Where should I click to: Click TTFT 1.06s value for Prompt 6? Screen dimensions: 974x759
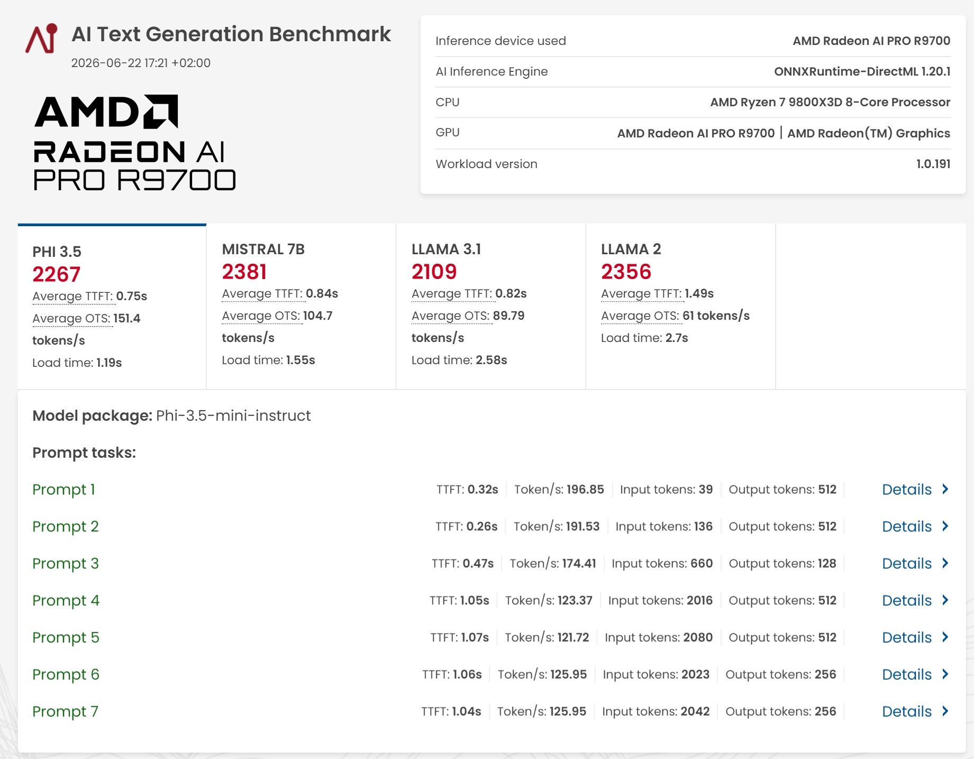click(x=467, y=674)
